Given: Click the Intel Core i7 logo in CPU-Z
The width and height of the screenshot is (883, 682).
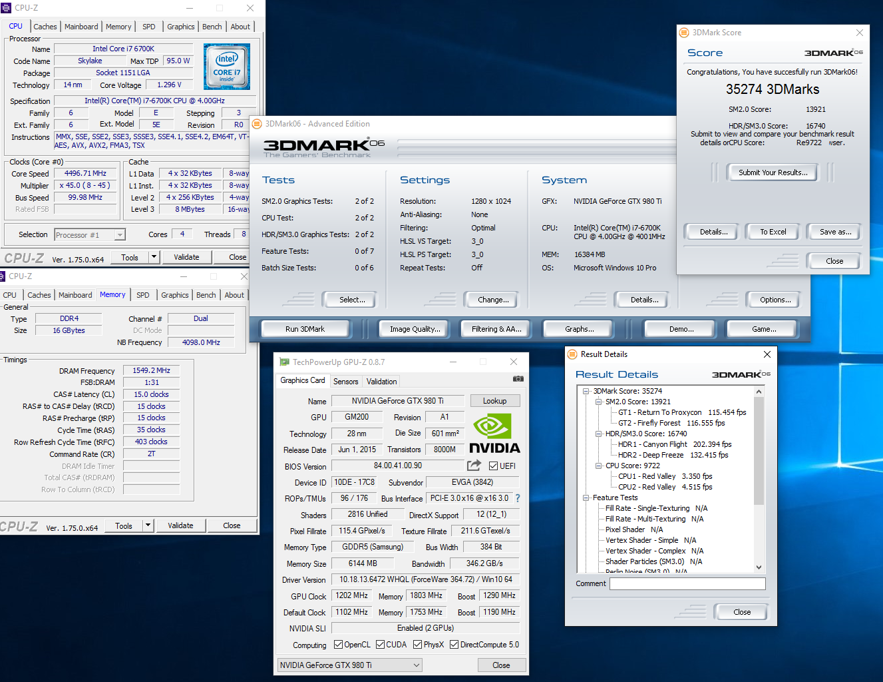Looking at the screenshot, I should 227,67.
